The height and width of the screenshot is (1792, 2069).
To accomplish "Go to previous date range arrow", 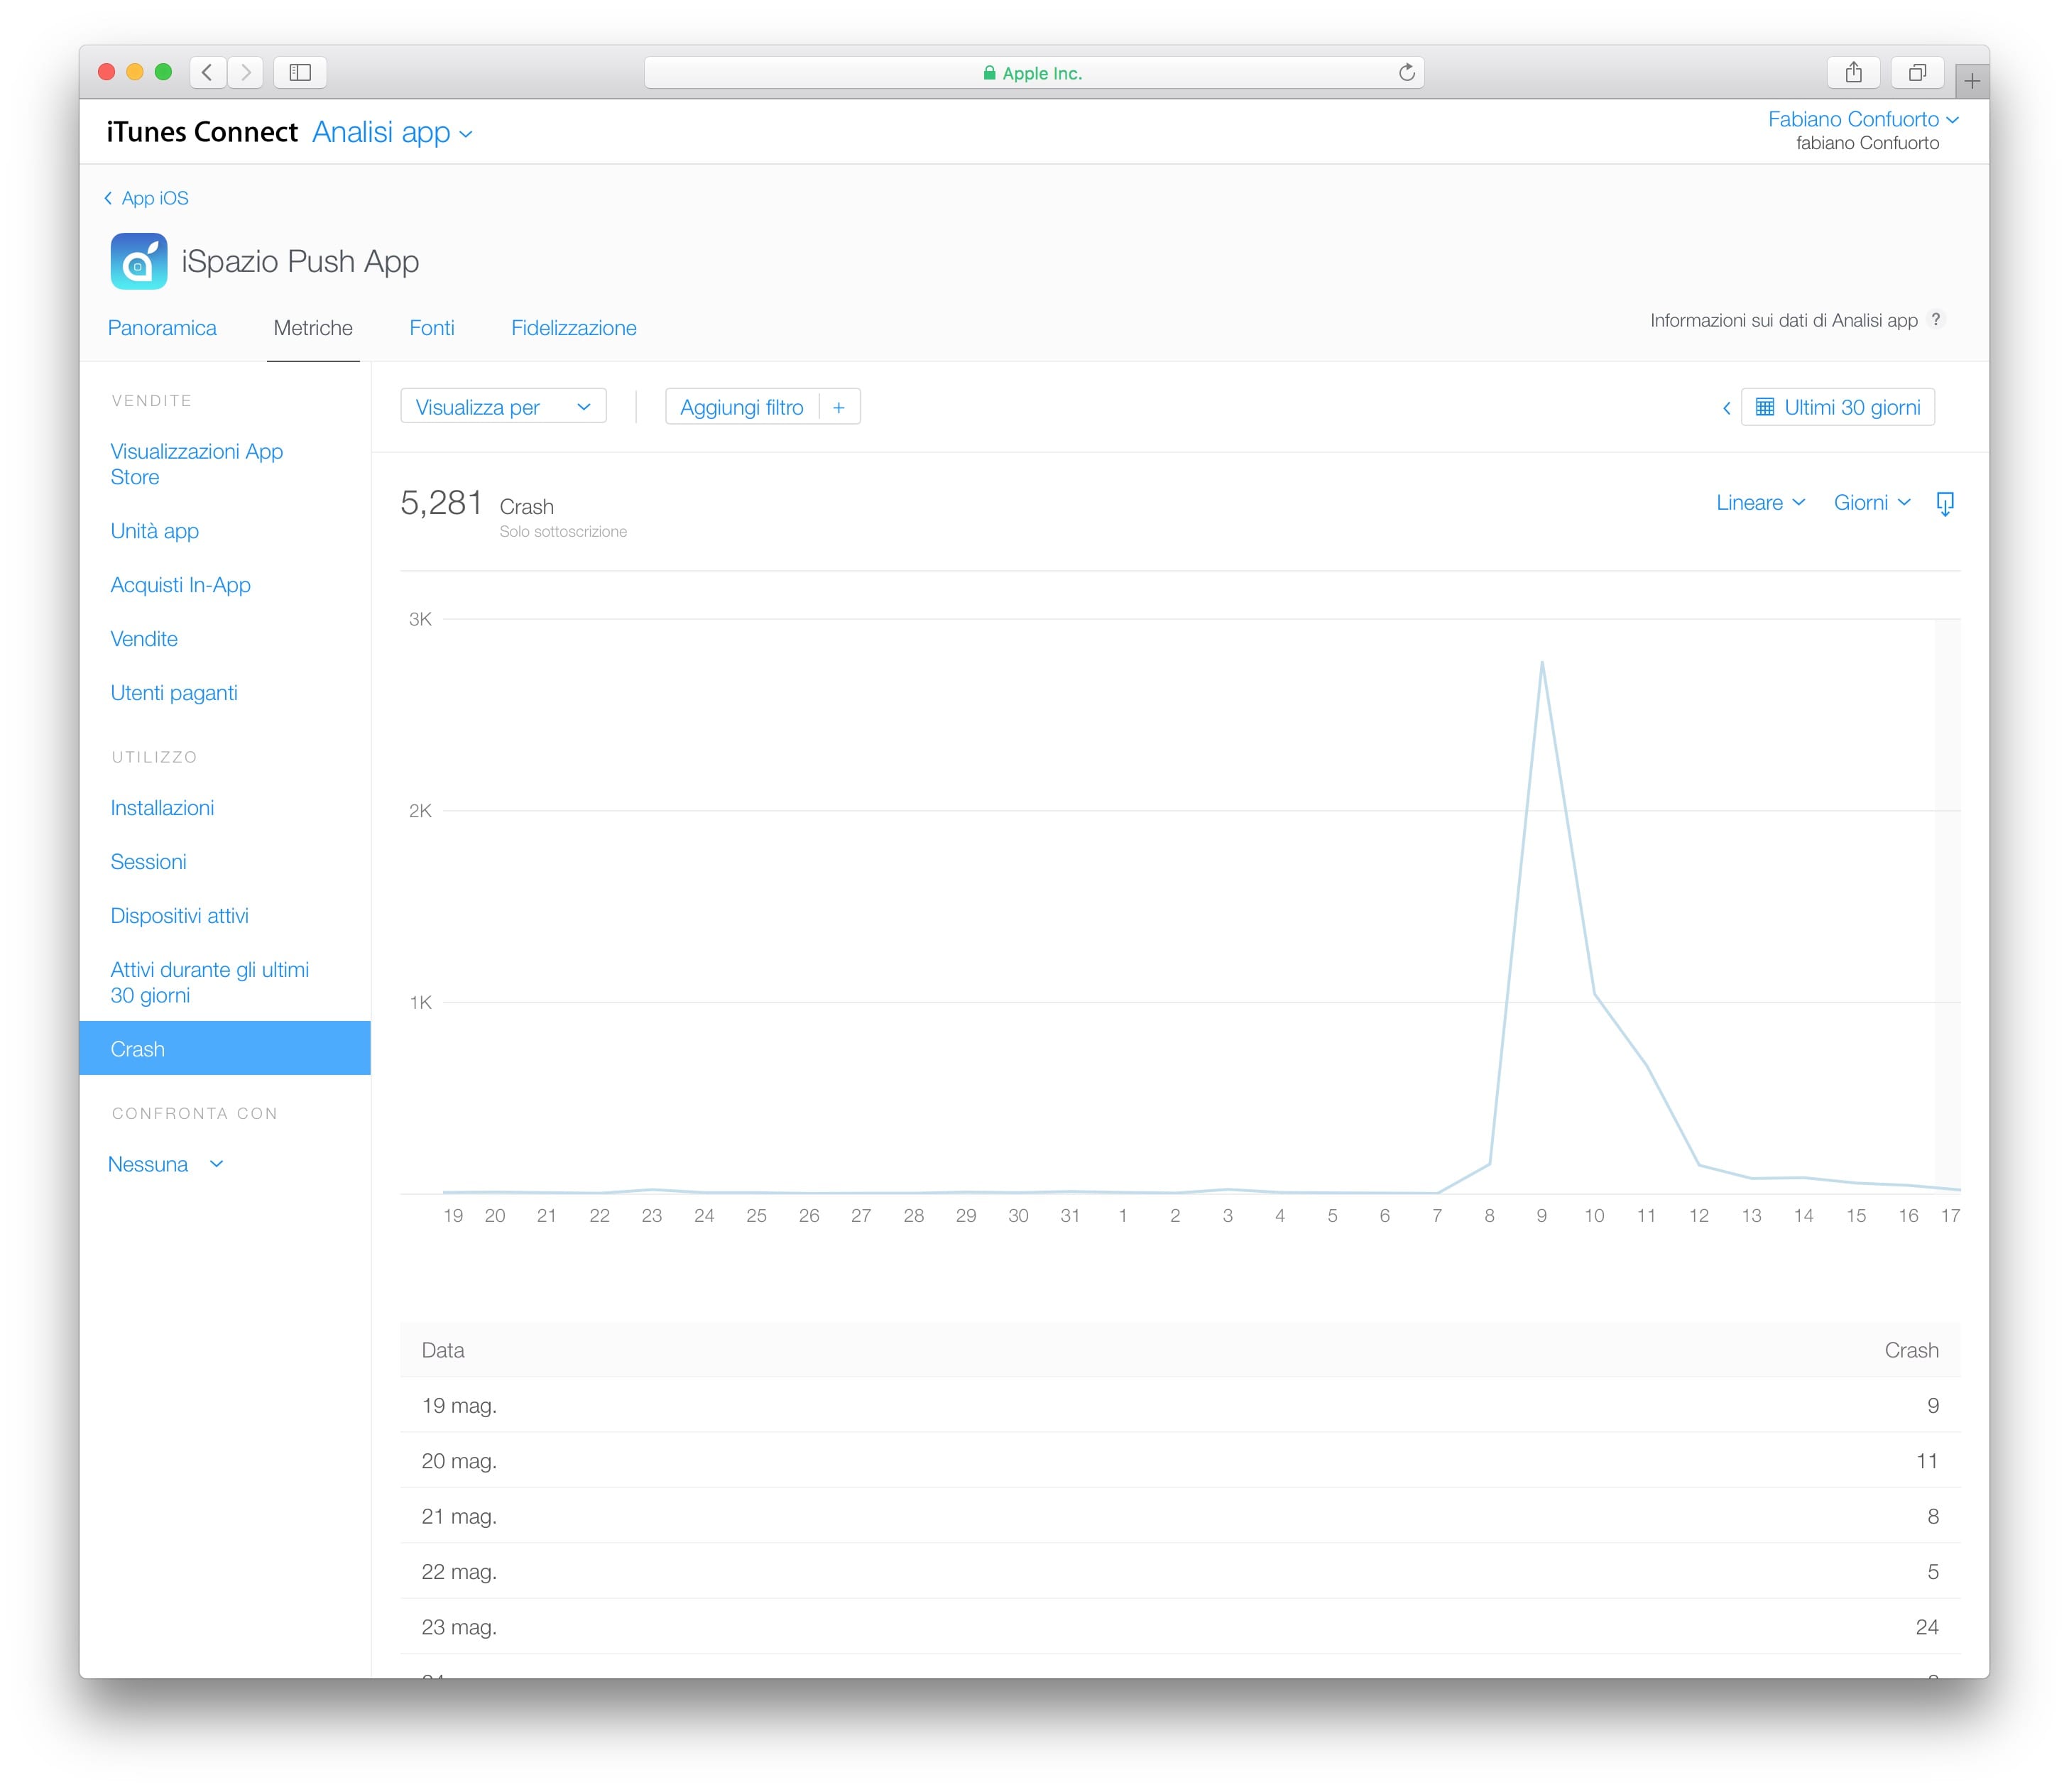I will (x=1726, y=408).
